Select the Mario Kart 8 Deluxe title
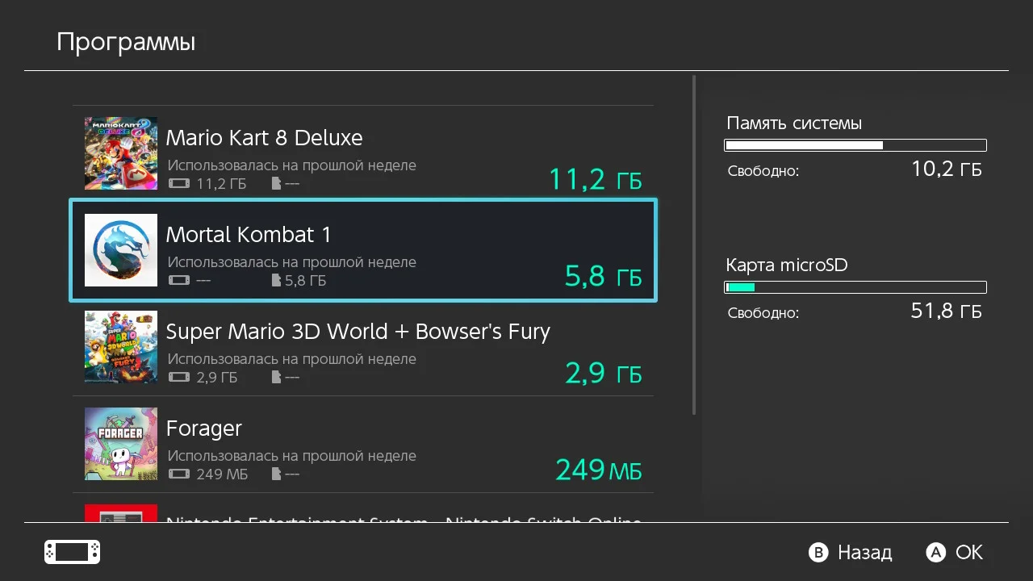This screenshot has height=581, width=1033. pyautogui.click(x=264, y=138)
